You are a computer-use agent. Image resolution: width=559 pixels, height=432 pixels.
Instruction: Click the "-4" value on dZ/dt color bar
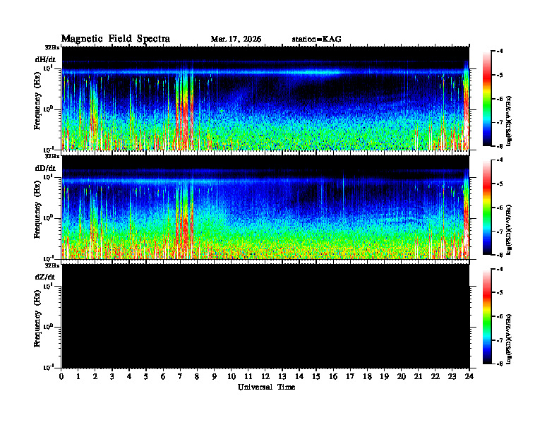[500, 269]
